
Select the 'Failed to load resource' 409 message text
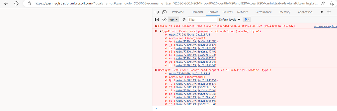tap(226, 26)
